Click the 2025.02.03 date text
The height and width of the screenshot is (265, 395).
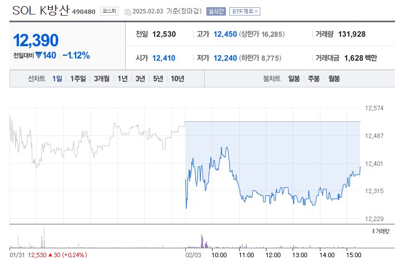click(148, 11)
